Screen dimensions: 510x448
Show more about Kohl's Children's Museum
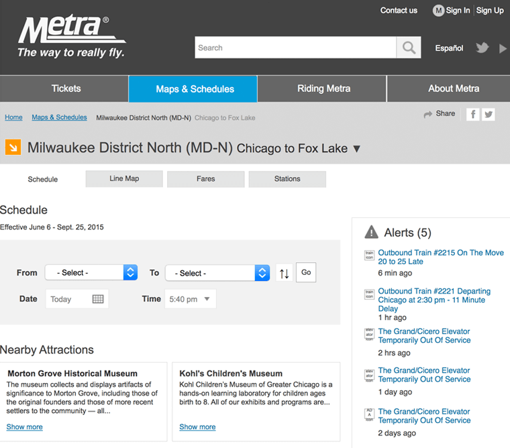(x=197, y=427)
